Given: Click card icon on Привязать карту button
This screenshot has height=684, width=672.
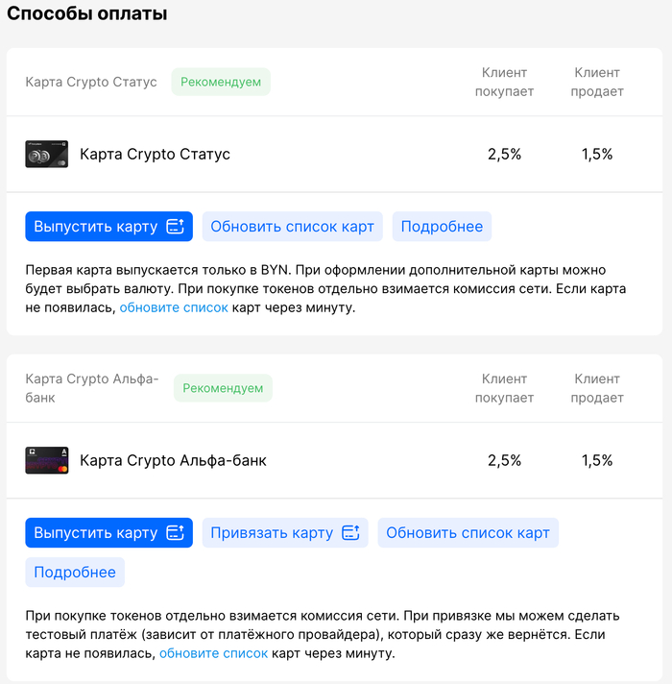Looking at the screenshot, I should (x=349, y=533).
